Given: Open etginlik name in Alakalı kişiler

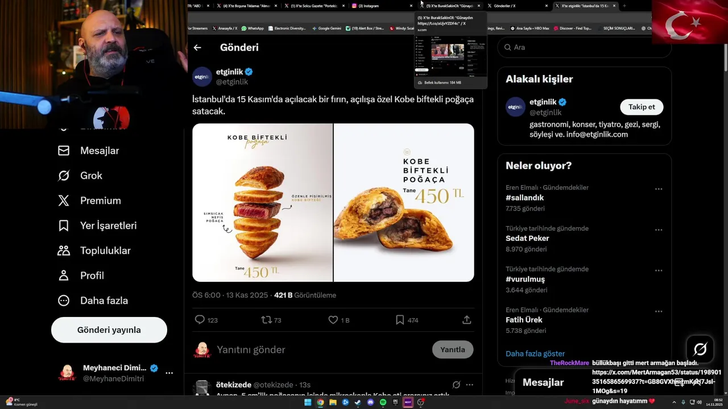Looking at the screenshot, I should click(x=543, y=102).
